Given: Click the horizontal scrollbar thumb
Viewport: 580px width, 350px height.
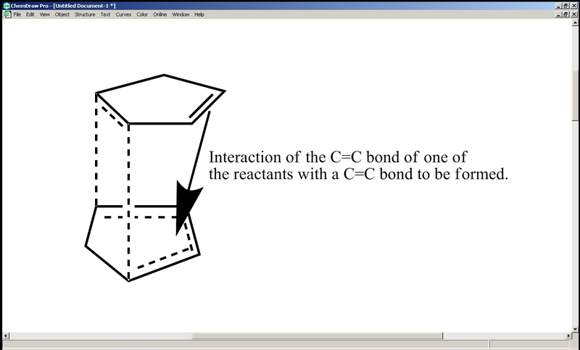Looking at the screenshot, I should coord(317,336).
